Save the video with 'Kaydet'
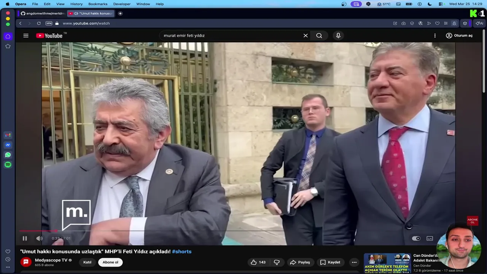 click(x=330, y=262)
